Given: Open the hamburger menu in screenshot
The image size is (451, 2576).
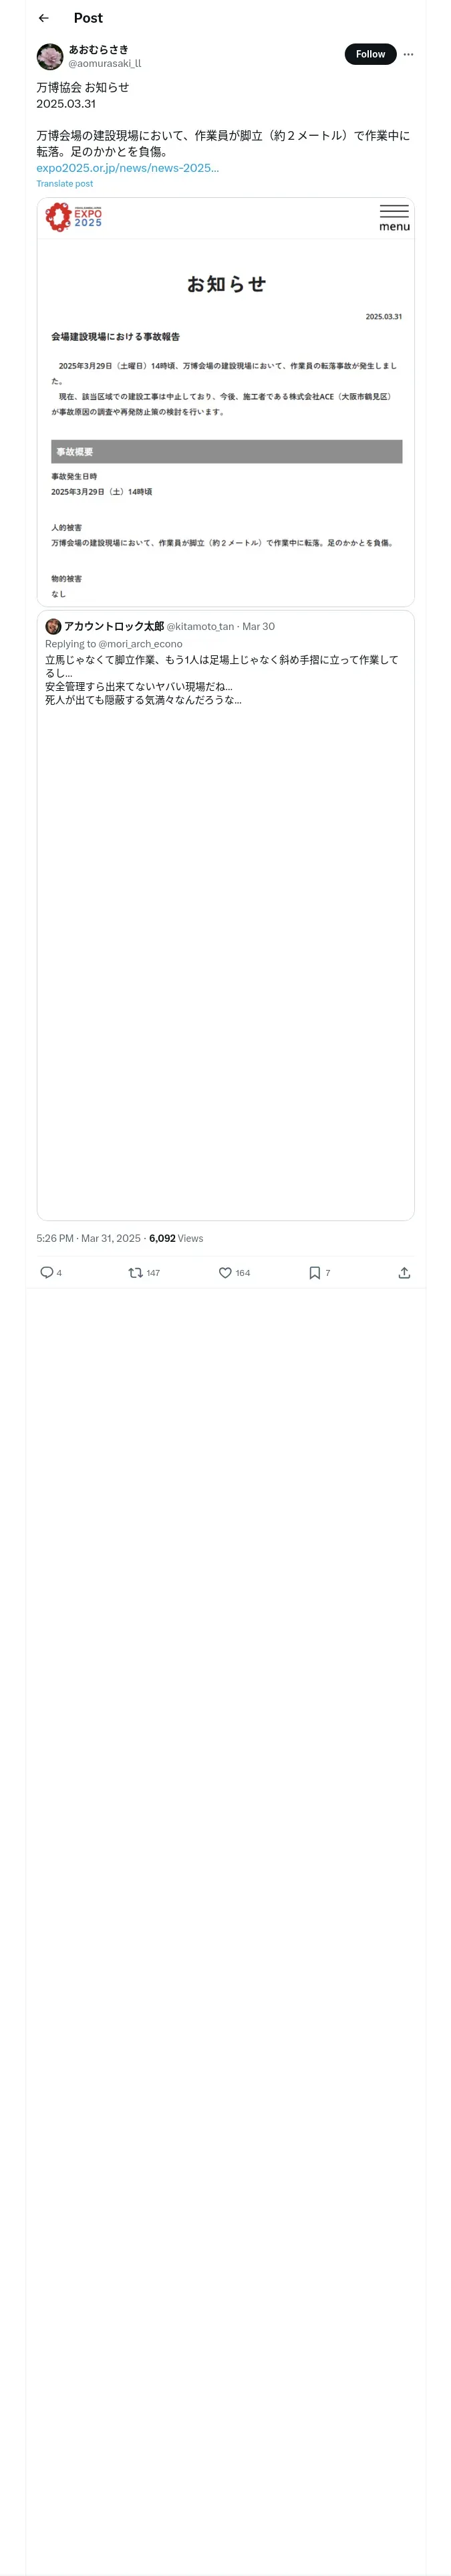Looking at the screenshot, I should [394, 217].
